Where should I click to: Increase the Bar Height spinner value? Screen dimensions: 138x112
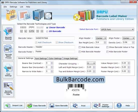[x=105, y=42]
